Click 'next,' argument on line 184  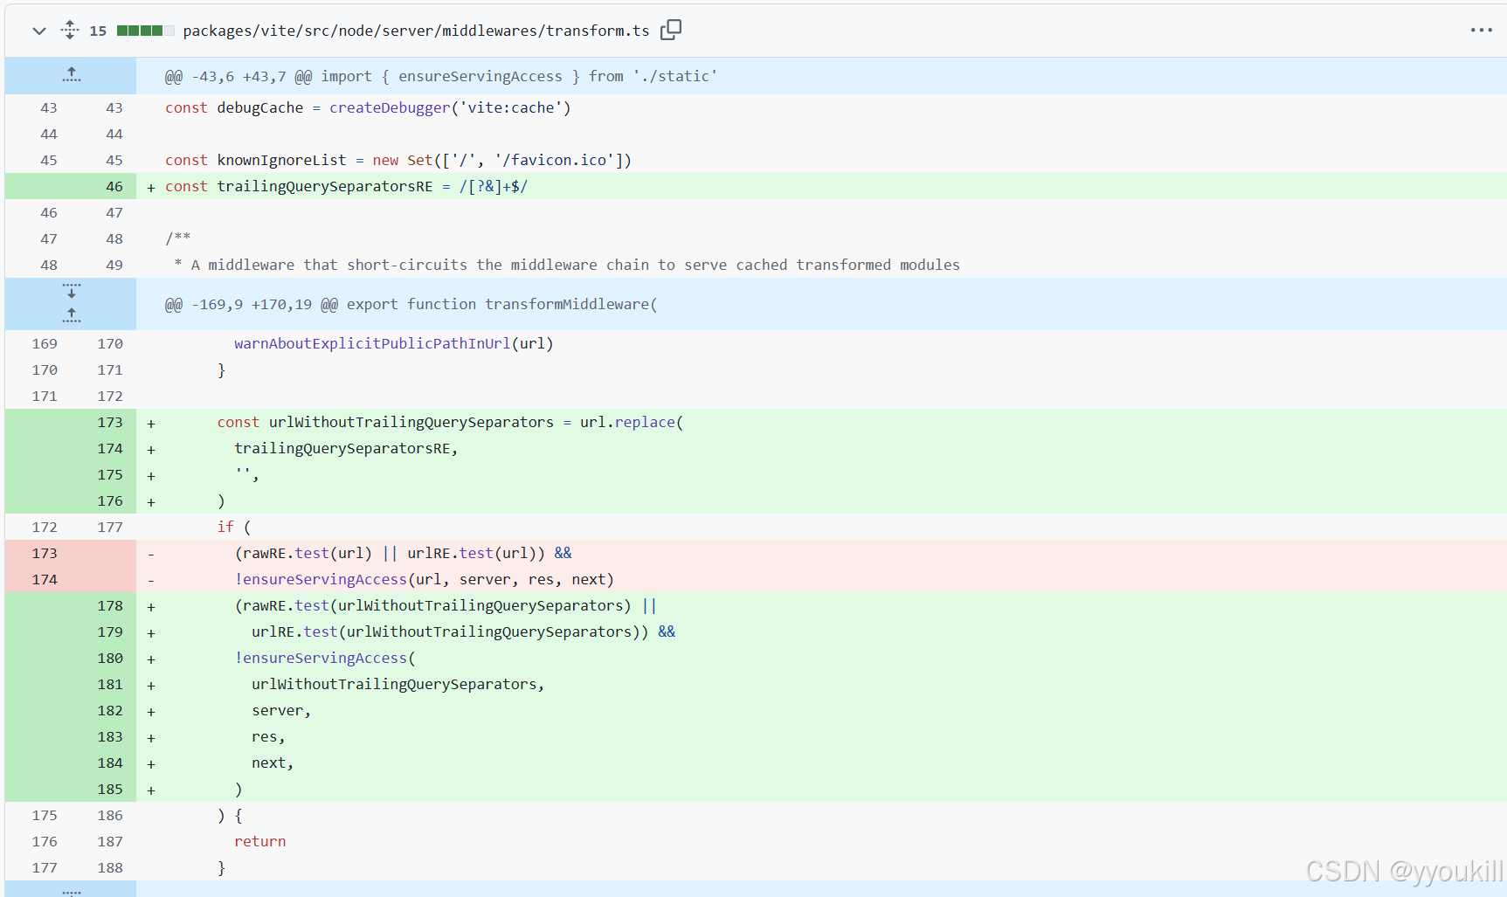tap(273, 762)
